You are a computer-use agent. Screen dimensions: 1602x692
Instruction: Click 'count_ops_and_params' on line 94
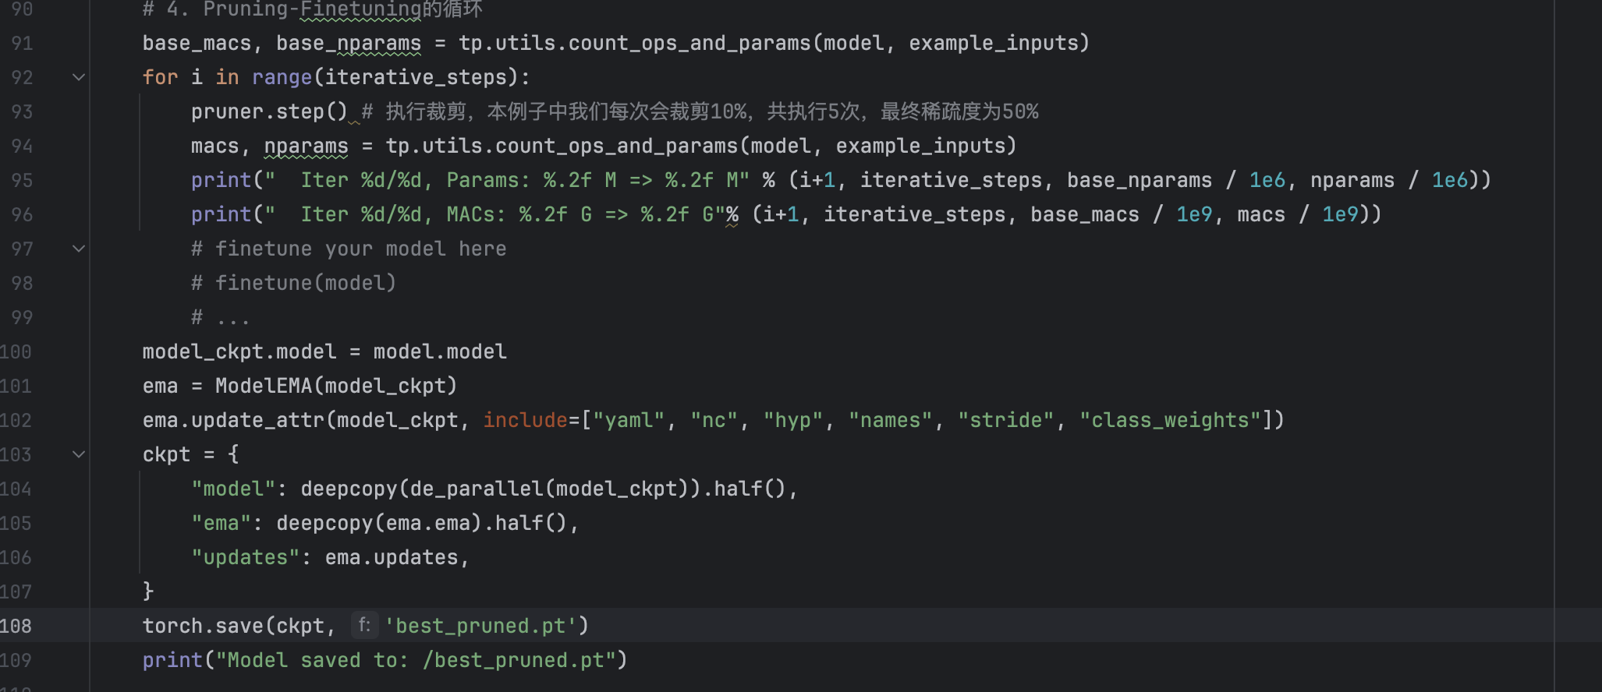(x=616, y=146)
